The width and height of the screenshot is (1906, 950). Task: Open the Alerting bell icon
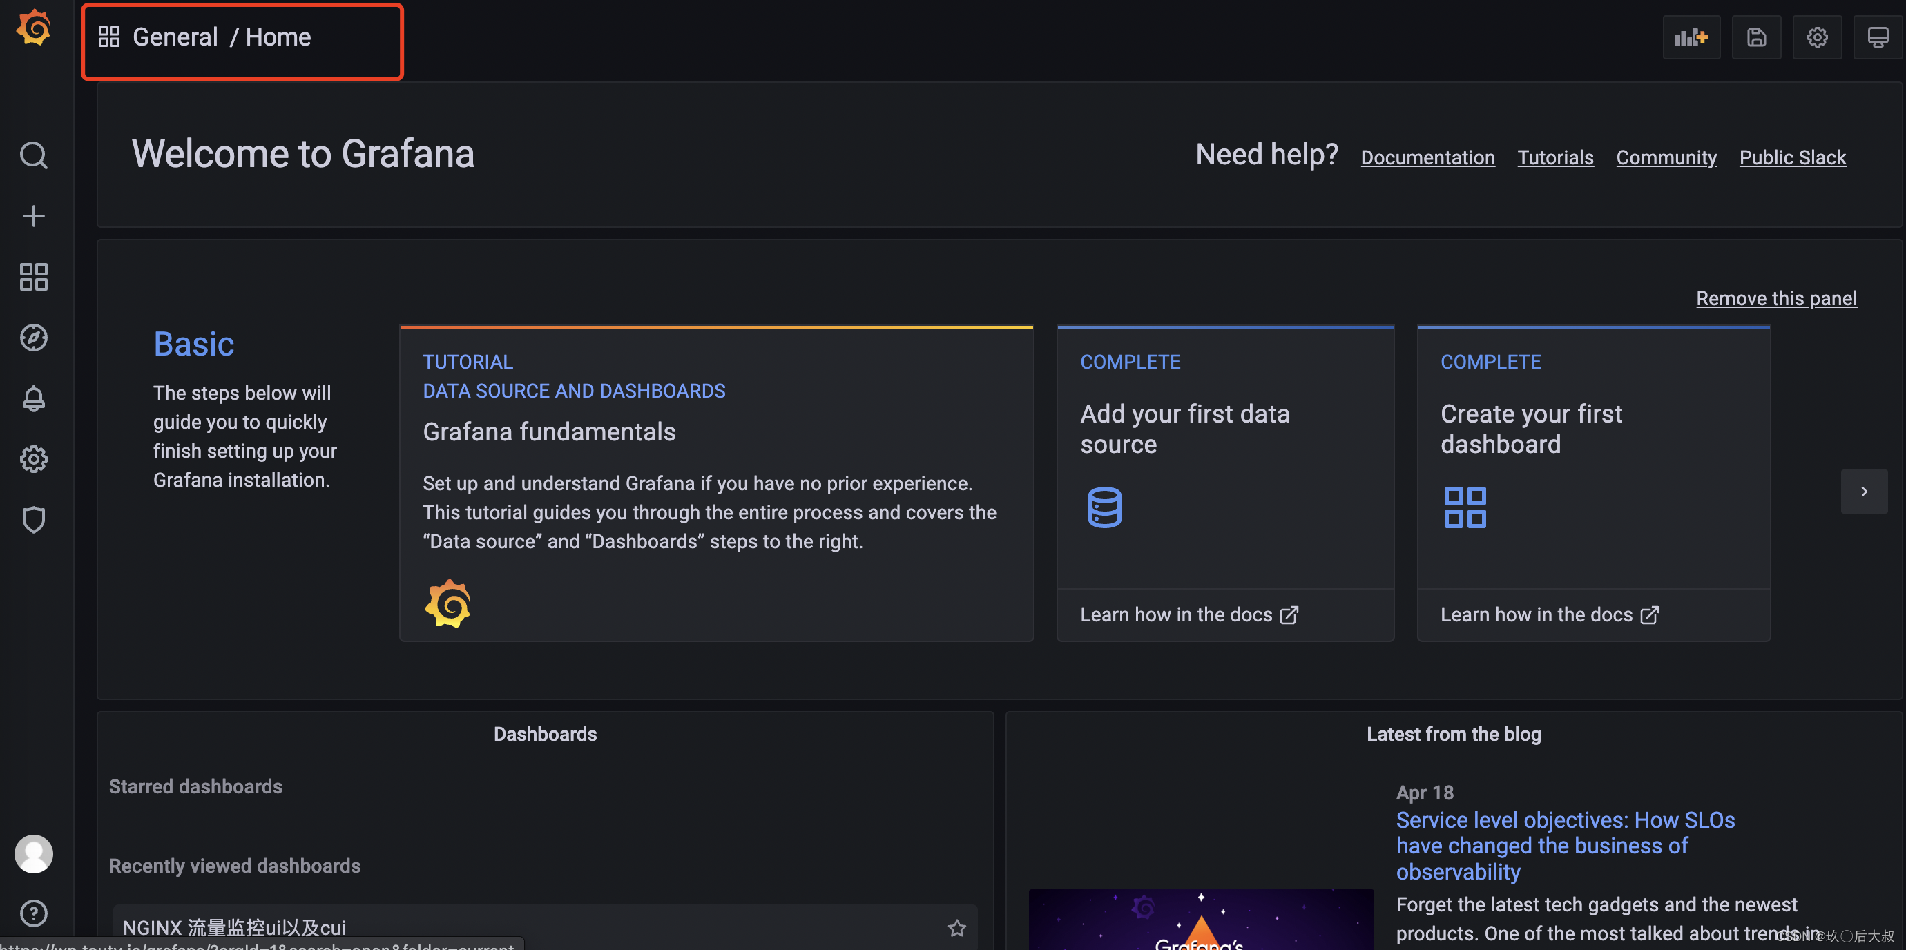33,400
